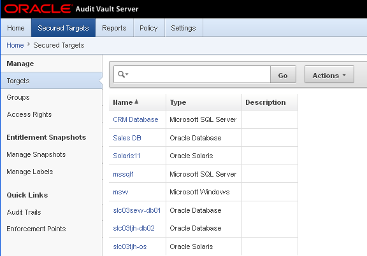This screenshot has height=256, width=367.
Task: Switch to the Home tab
Action: pyautogui.click(x=16, y=28)
